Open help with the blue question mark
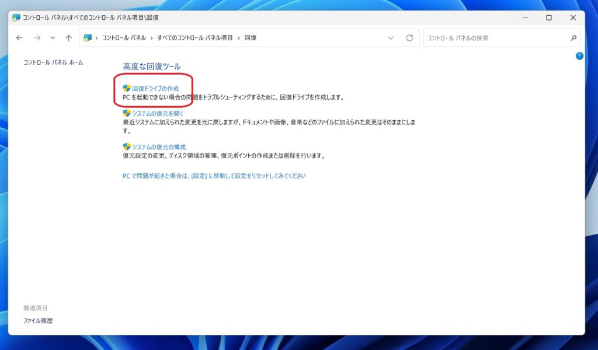The width and height of the screenshot is (598, 350). click(x=579, y=56)
